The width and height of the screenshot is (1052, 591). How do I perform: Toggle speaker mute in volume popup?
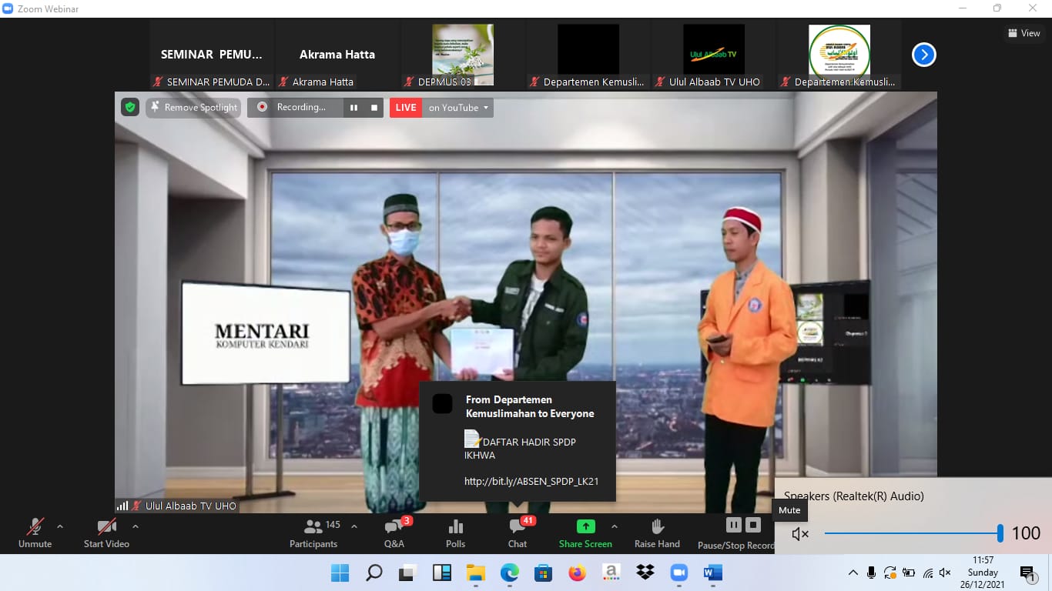click(800, 533)
